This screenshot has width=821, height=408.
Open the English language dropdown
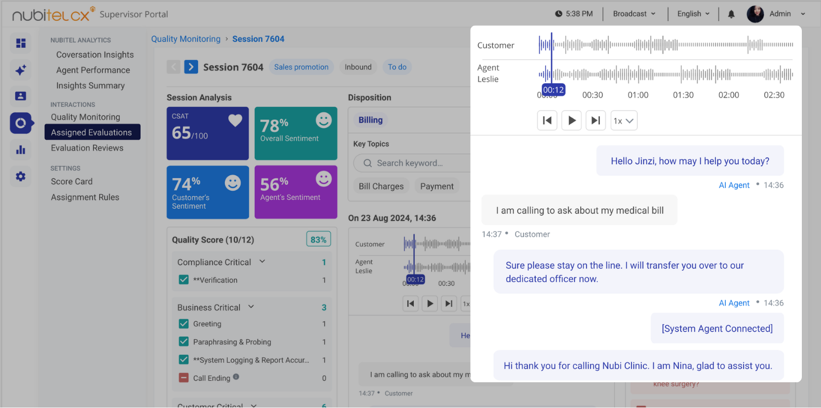tap(693, 14)
